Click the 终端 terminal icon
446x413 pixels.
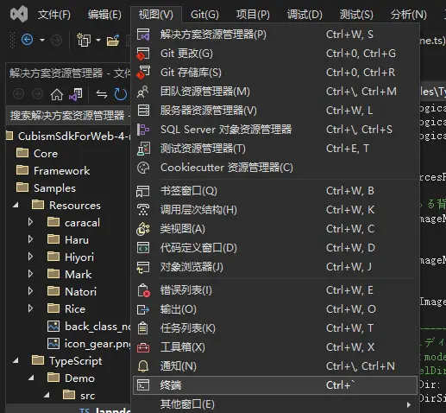[143, 385]
